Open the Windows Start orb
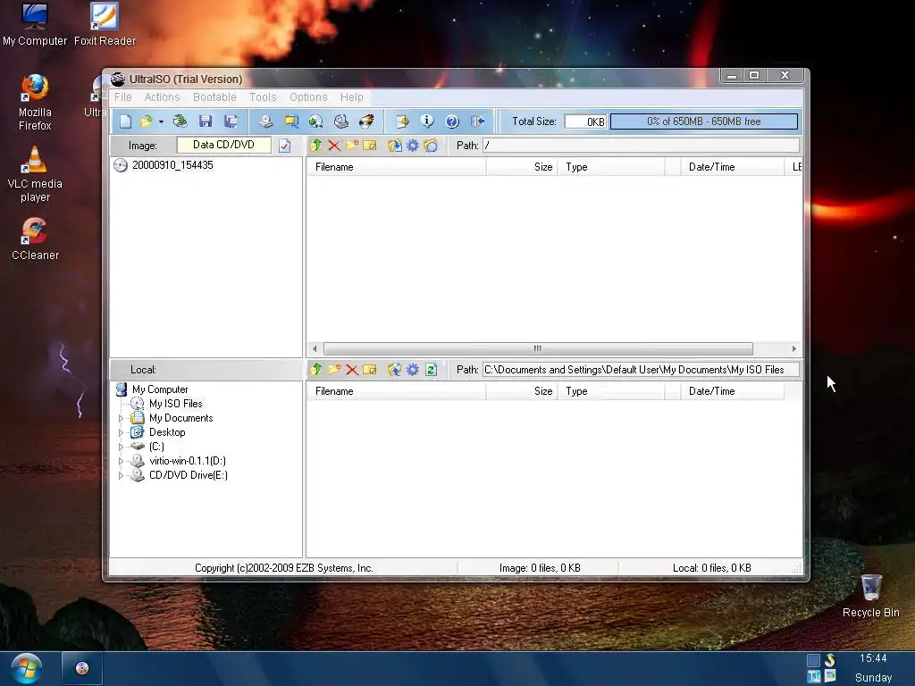This screenshot has height=686, width=915. coord(26,668)
